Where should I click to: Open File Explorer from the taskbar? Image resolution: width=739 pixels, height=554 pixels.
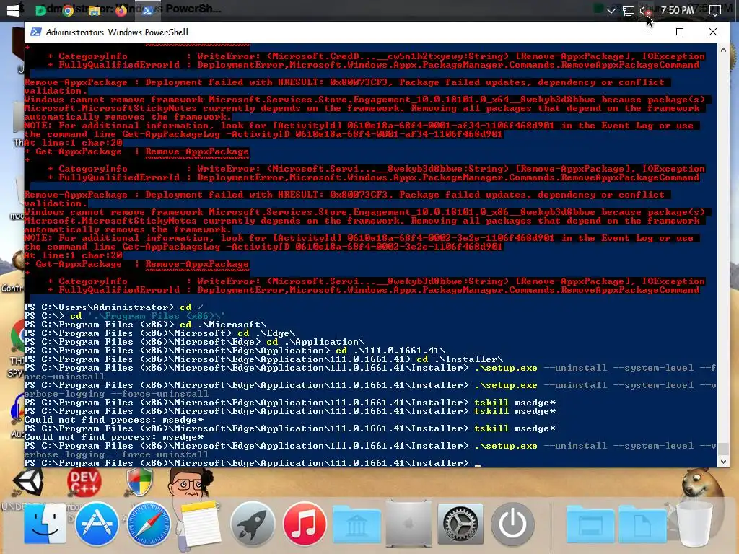(x=95, y=10)
